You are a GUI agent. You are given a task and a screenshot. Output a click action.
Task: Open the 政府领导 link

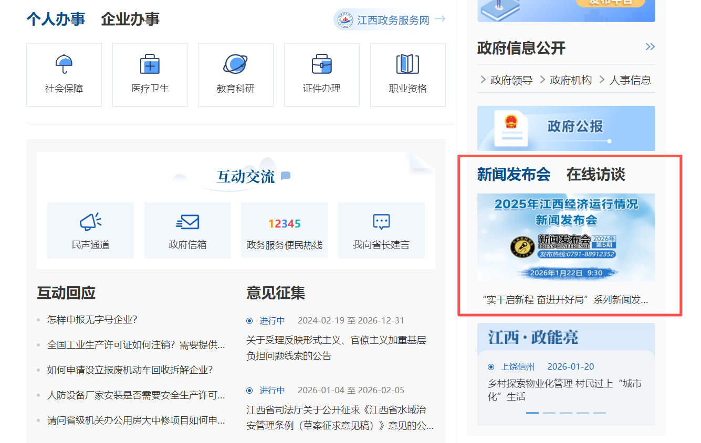click(x=511, y=80)
